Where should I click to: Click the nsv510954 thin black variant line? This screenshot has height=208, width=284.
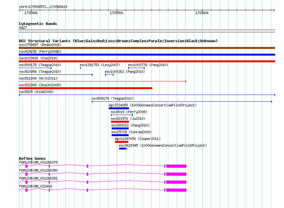tap(56, 75)
